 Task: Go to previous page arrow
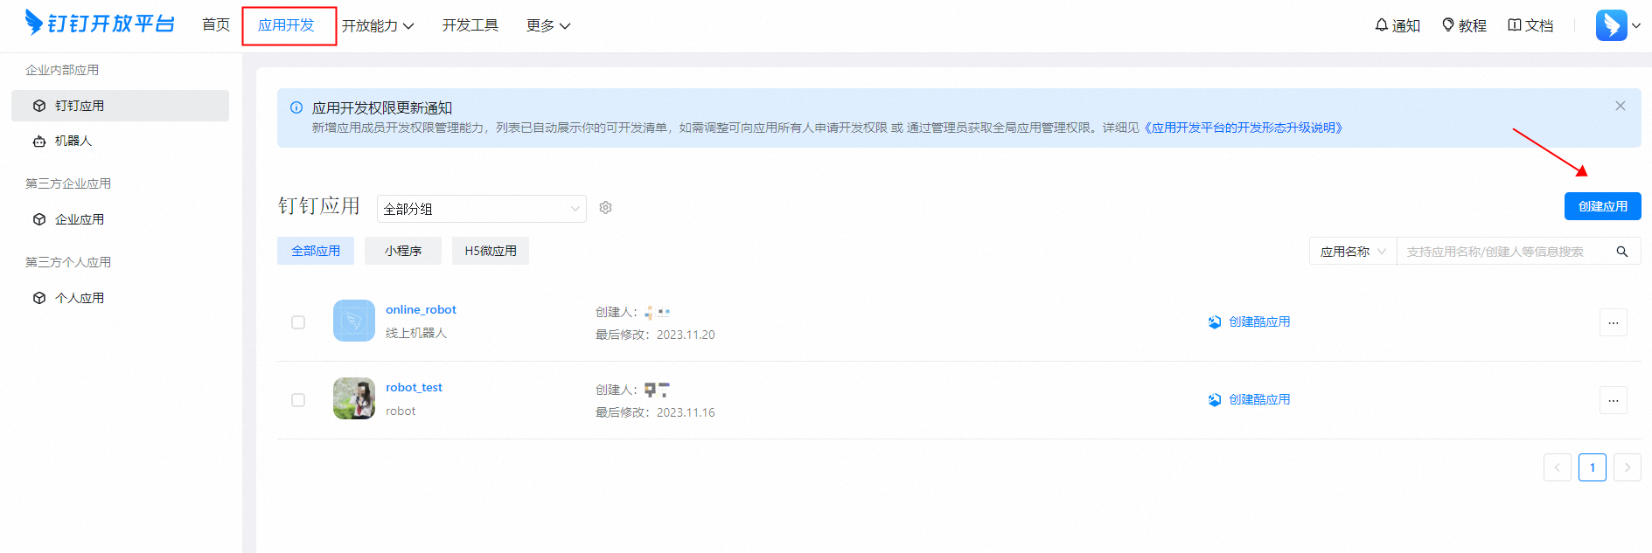pyautogui.click(x=1558, y=467)
